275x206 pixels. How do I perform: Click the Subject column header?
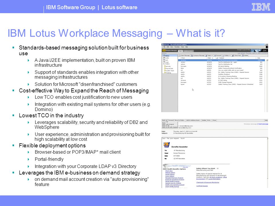pyautogui.click(x=221, y=58)
